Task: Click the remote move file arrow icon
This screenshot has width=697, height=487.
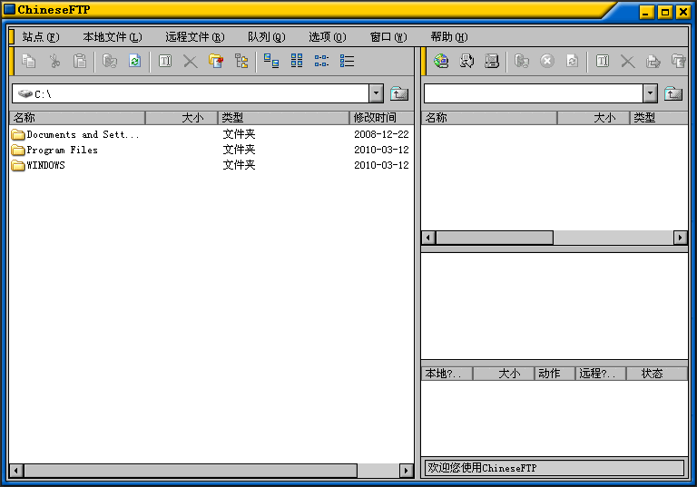Action: tap(653, 61)
